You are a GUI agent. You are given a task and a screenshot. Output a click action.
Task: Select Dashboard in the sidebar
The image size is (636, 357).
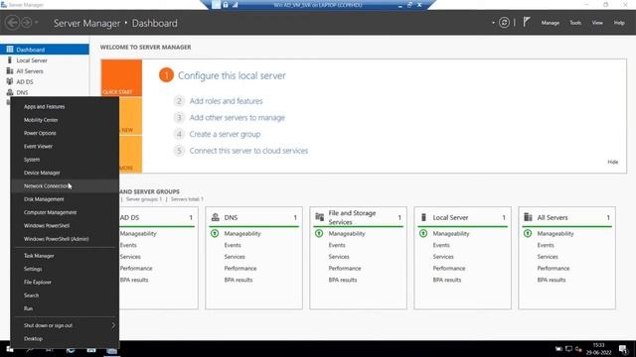point(45,50)
